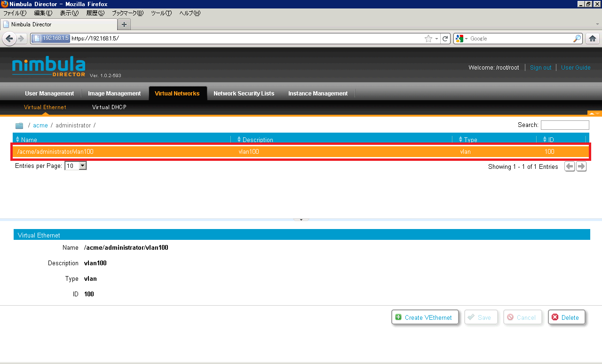The width and height of the screenshot is (602, 364).
Task: Click the Create VEthernet button
Action: 425,317
